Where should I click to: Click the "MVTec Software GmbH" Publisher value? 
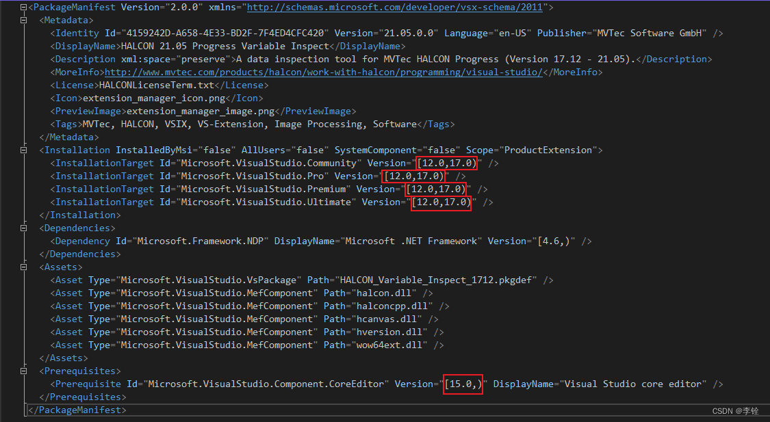(x=650, y=34)
